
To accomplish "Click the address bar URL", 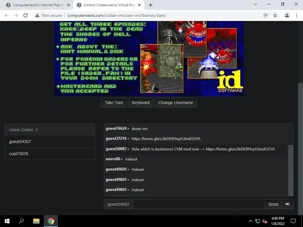I will 117,15.
